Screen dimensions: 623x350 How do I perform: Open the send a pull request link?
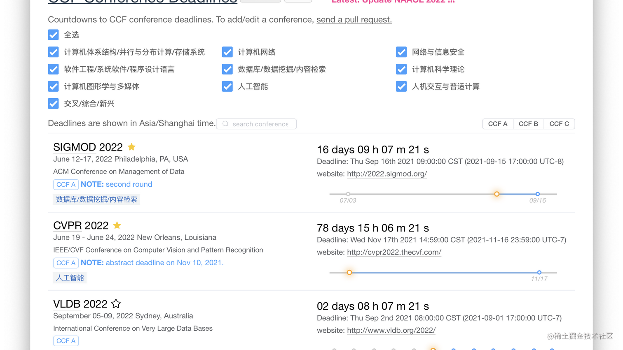354,19
